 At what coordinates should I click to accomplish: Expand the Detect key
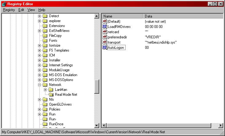(39, 16)
